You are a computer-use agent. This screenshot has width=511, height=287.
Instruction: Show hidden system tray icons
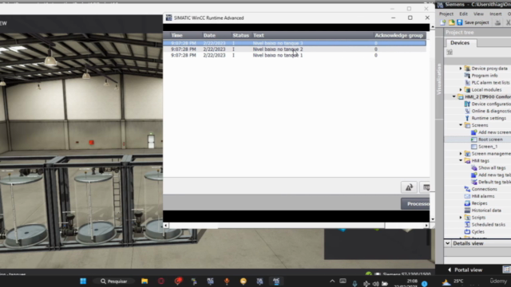[x=332, y=281]
